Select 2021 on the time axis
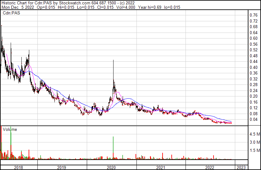This screenshot has height=170, width=261. (x=161, y=167)
